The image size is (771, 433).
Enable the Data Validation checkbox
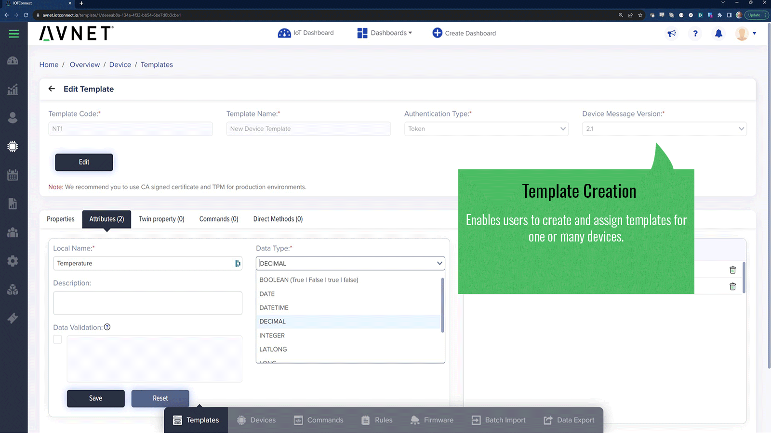pos(57,339)
